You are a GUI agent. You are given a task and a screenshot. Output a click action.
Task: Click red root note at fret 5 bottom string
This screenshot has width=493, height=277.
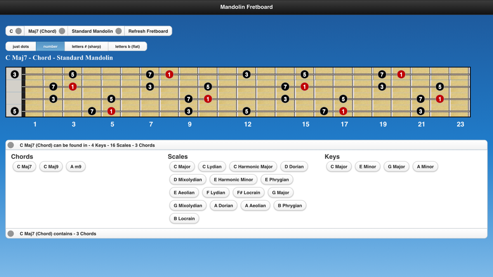111,111
